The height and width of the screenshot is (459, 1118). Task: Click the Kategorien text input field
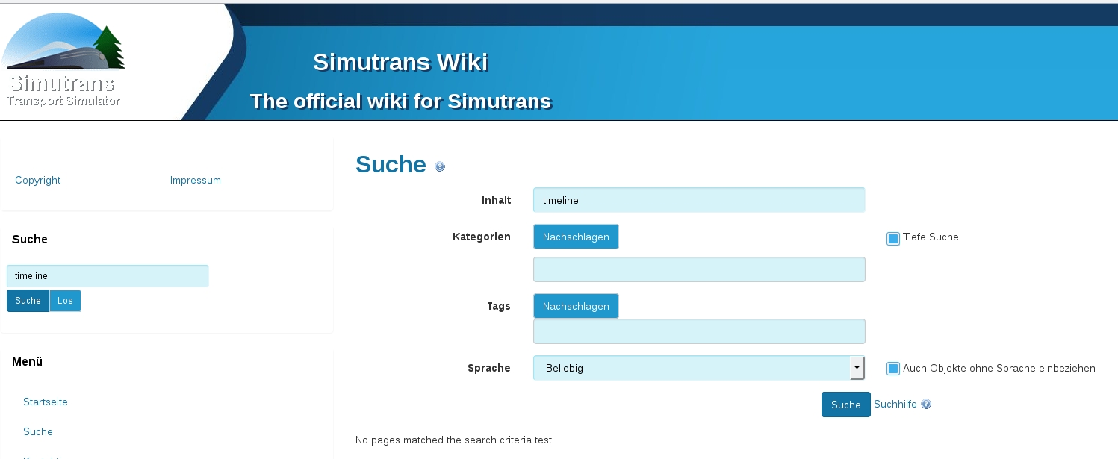point(698,269)
